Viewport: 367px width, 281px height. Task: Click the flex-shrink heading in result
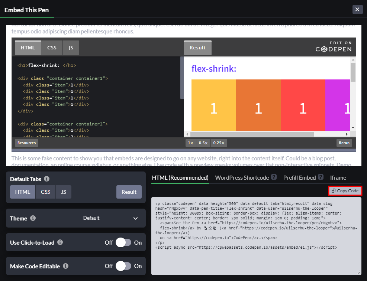pyautogui.click(x=214, y=69)
